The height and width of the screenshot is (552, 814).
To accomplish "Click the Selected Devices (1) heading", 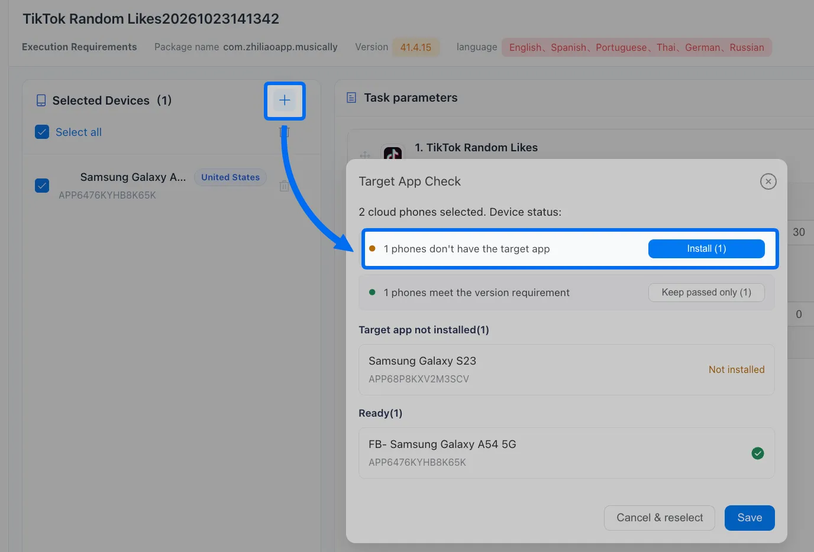I will coord(112,100).
